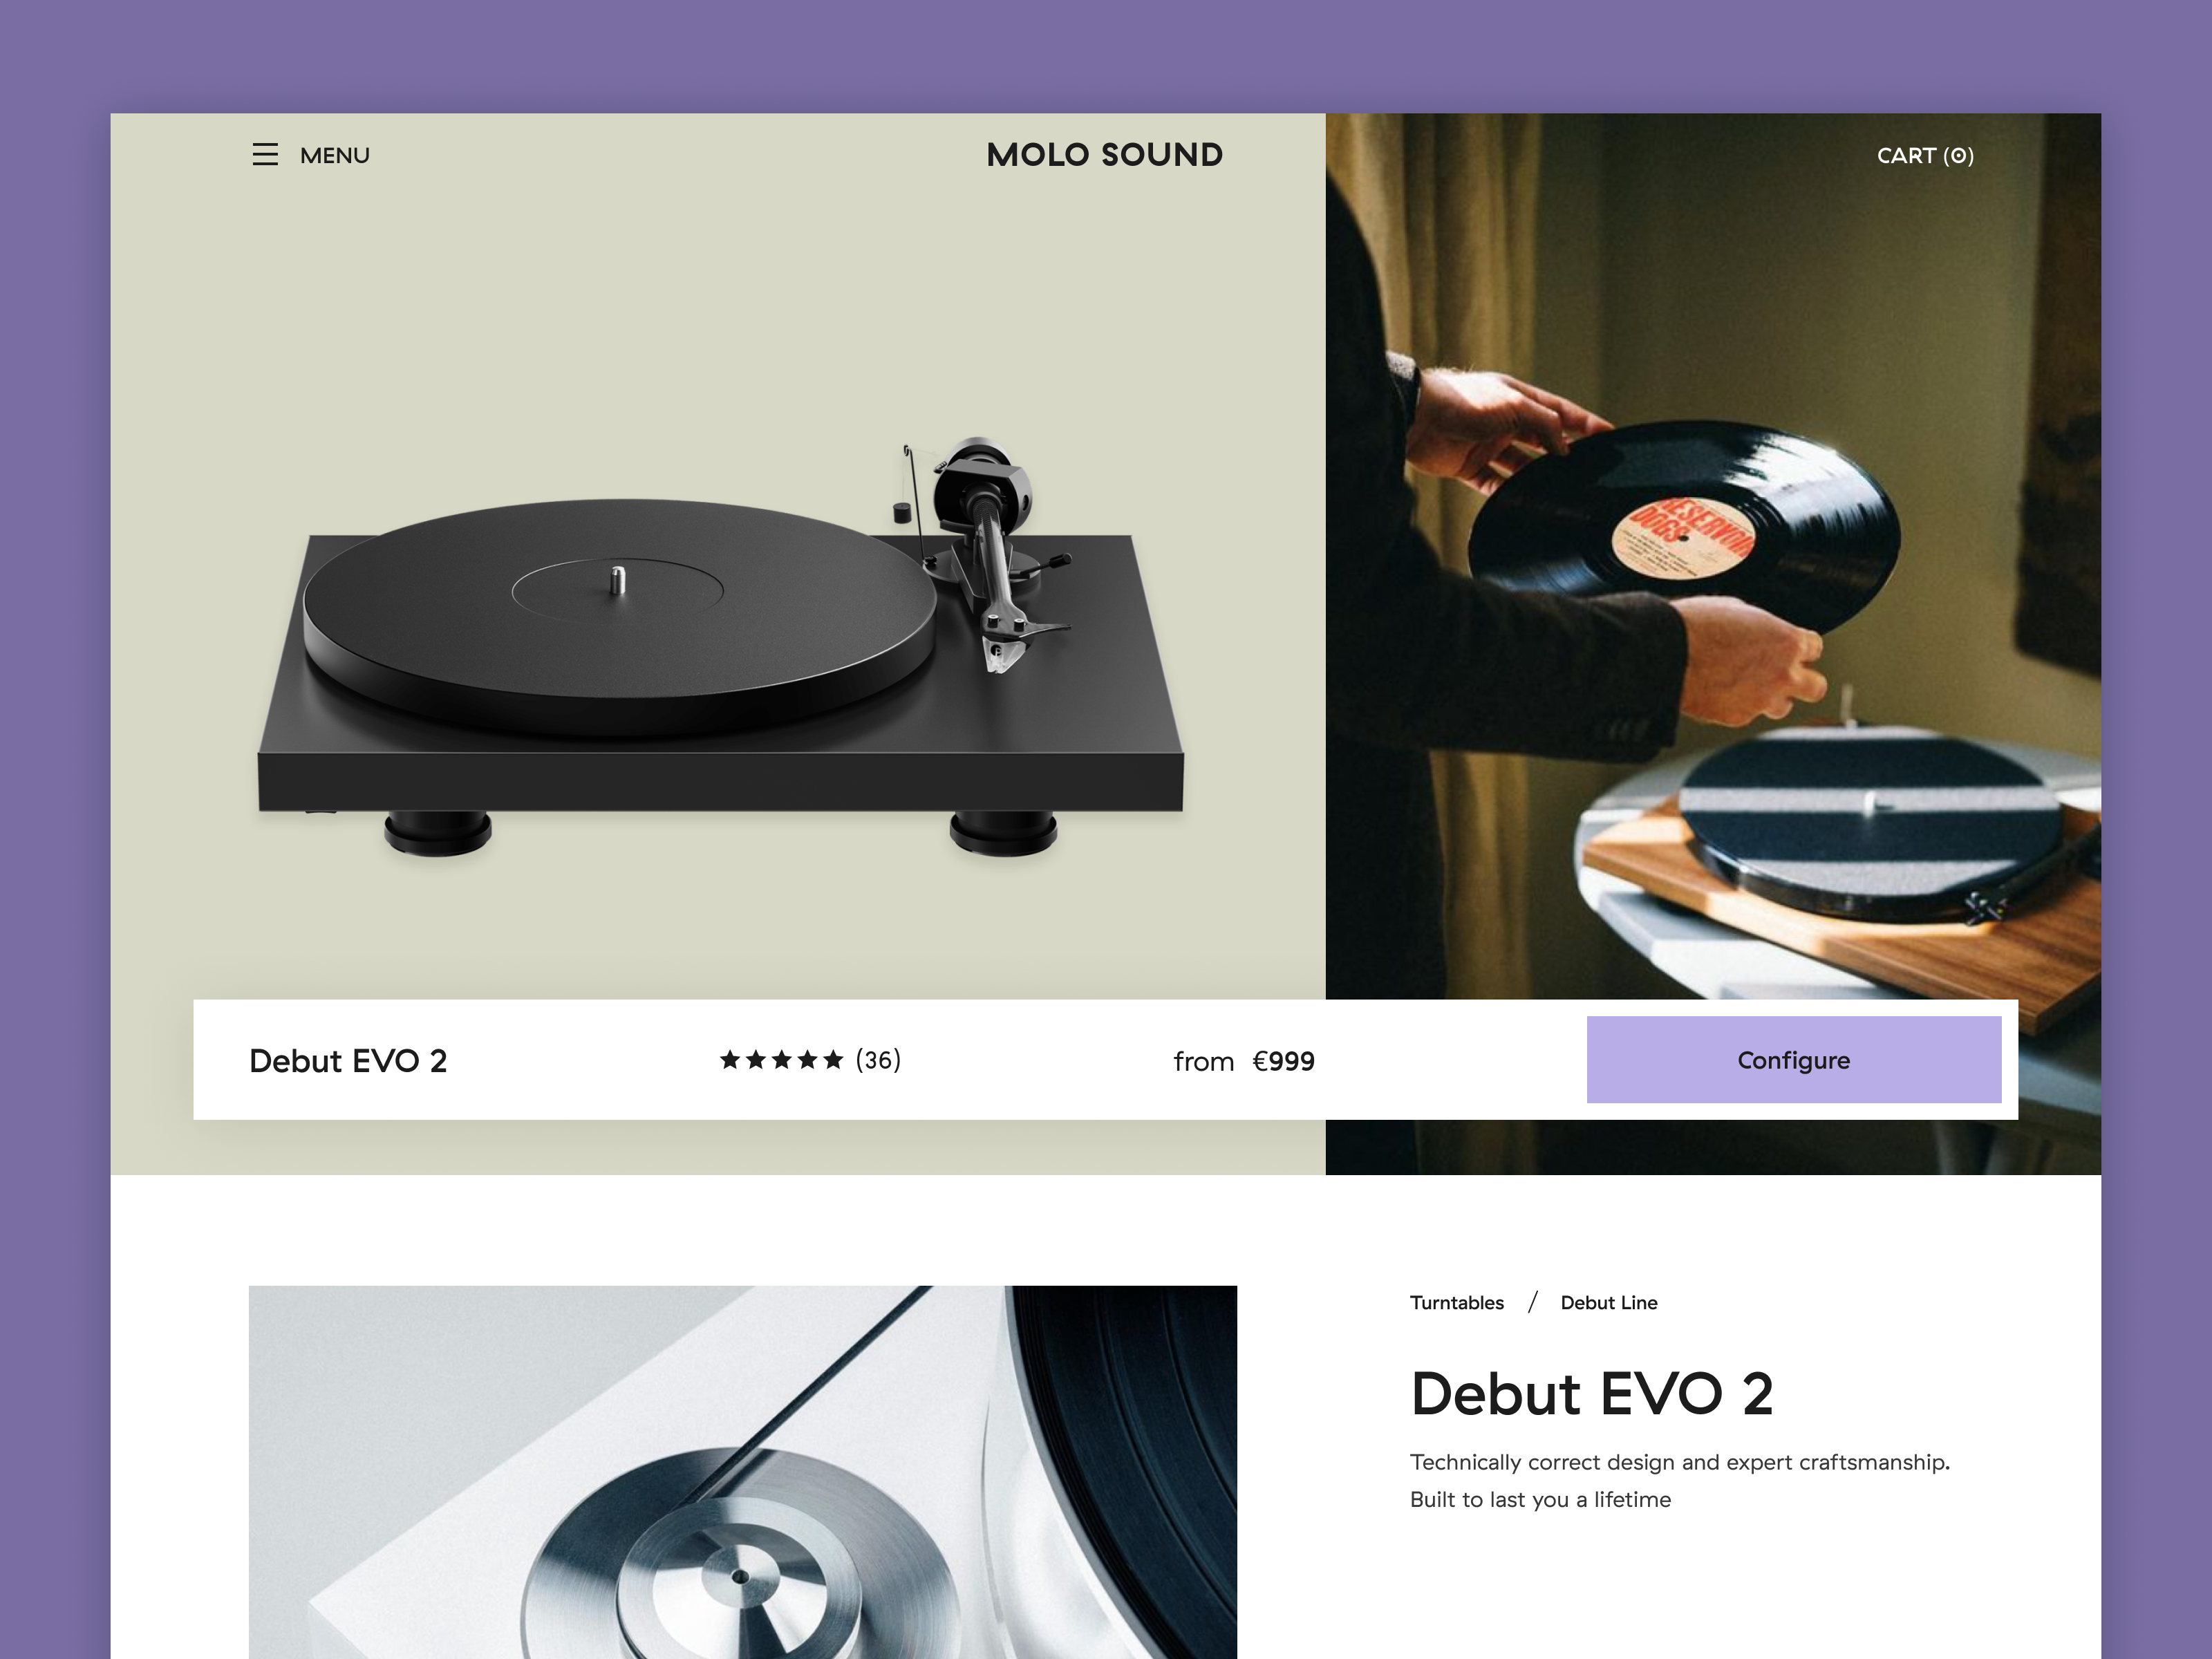Screen dimensions: 2212x1659
Task: Click the craftsmanship description text
Action: [x=1680, y=1481]
